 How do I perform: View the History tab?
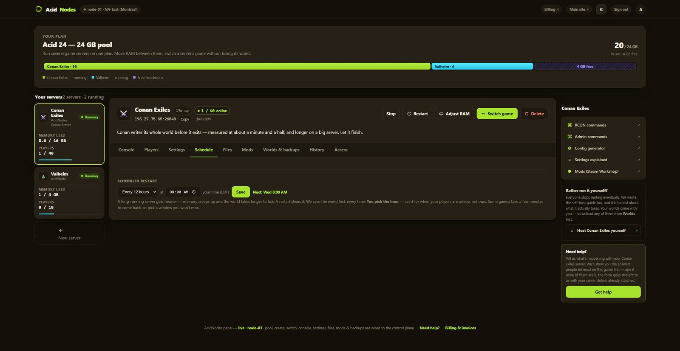pyautogui.click(x=317, y=150)
